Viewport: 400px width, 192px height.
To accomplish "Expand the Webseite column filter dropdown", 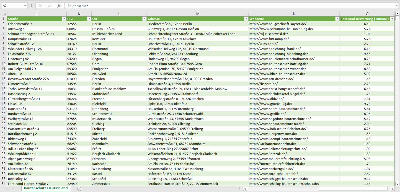I will pyautogui.click(x=337, y=19).
